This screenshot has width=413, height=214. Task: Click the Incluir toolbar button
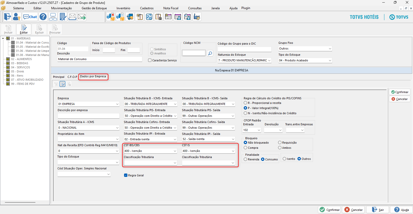point(8,29)
